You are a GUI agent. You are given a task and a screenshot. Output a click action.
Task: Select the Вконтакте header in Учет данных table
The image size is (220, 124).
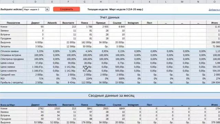point(68,23)
